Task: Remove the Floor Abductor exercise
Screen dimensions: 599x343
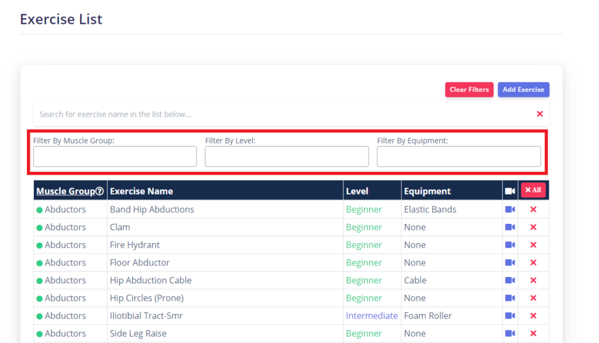Action: coord(533,262)
